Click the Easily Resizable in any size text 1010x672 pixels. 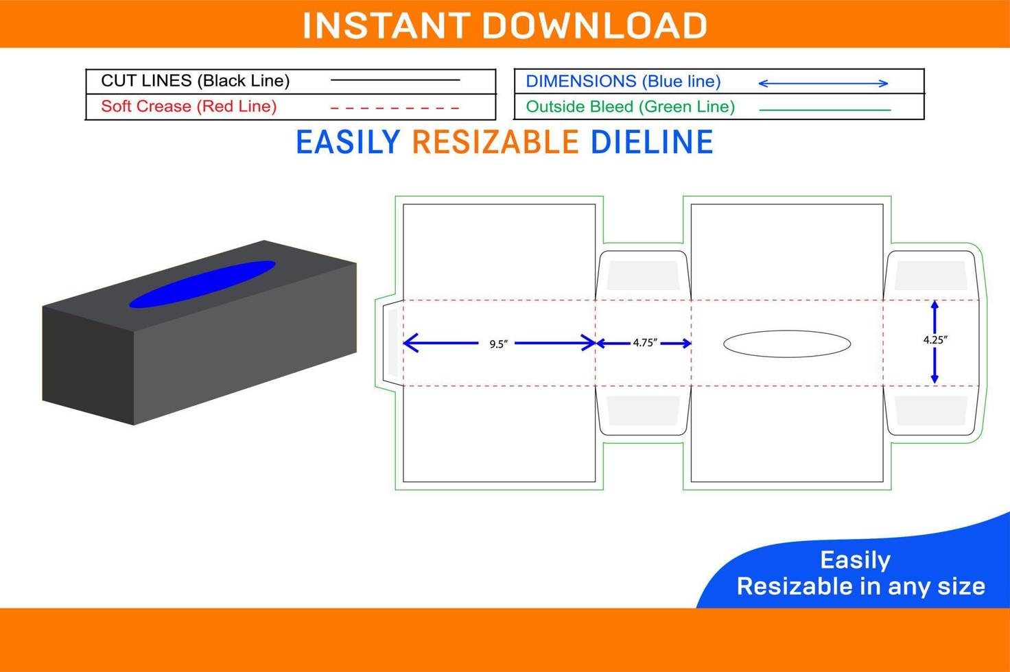[x=860, y=573]
